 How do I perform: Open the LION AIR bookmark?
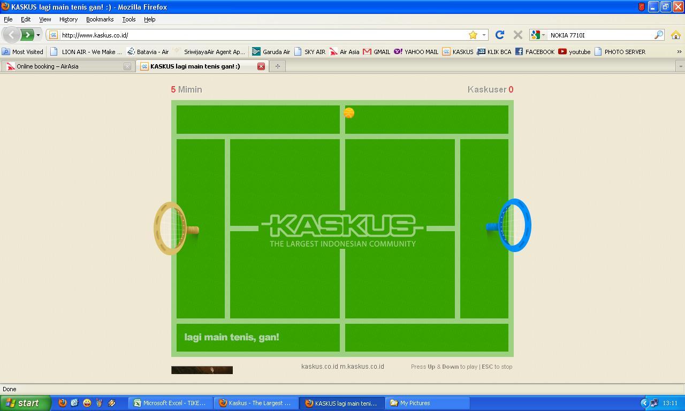[x=86, y=52]
